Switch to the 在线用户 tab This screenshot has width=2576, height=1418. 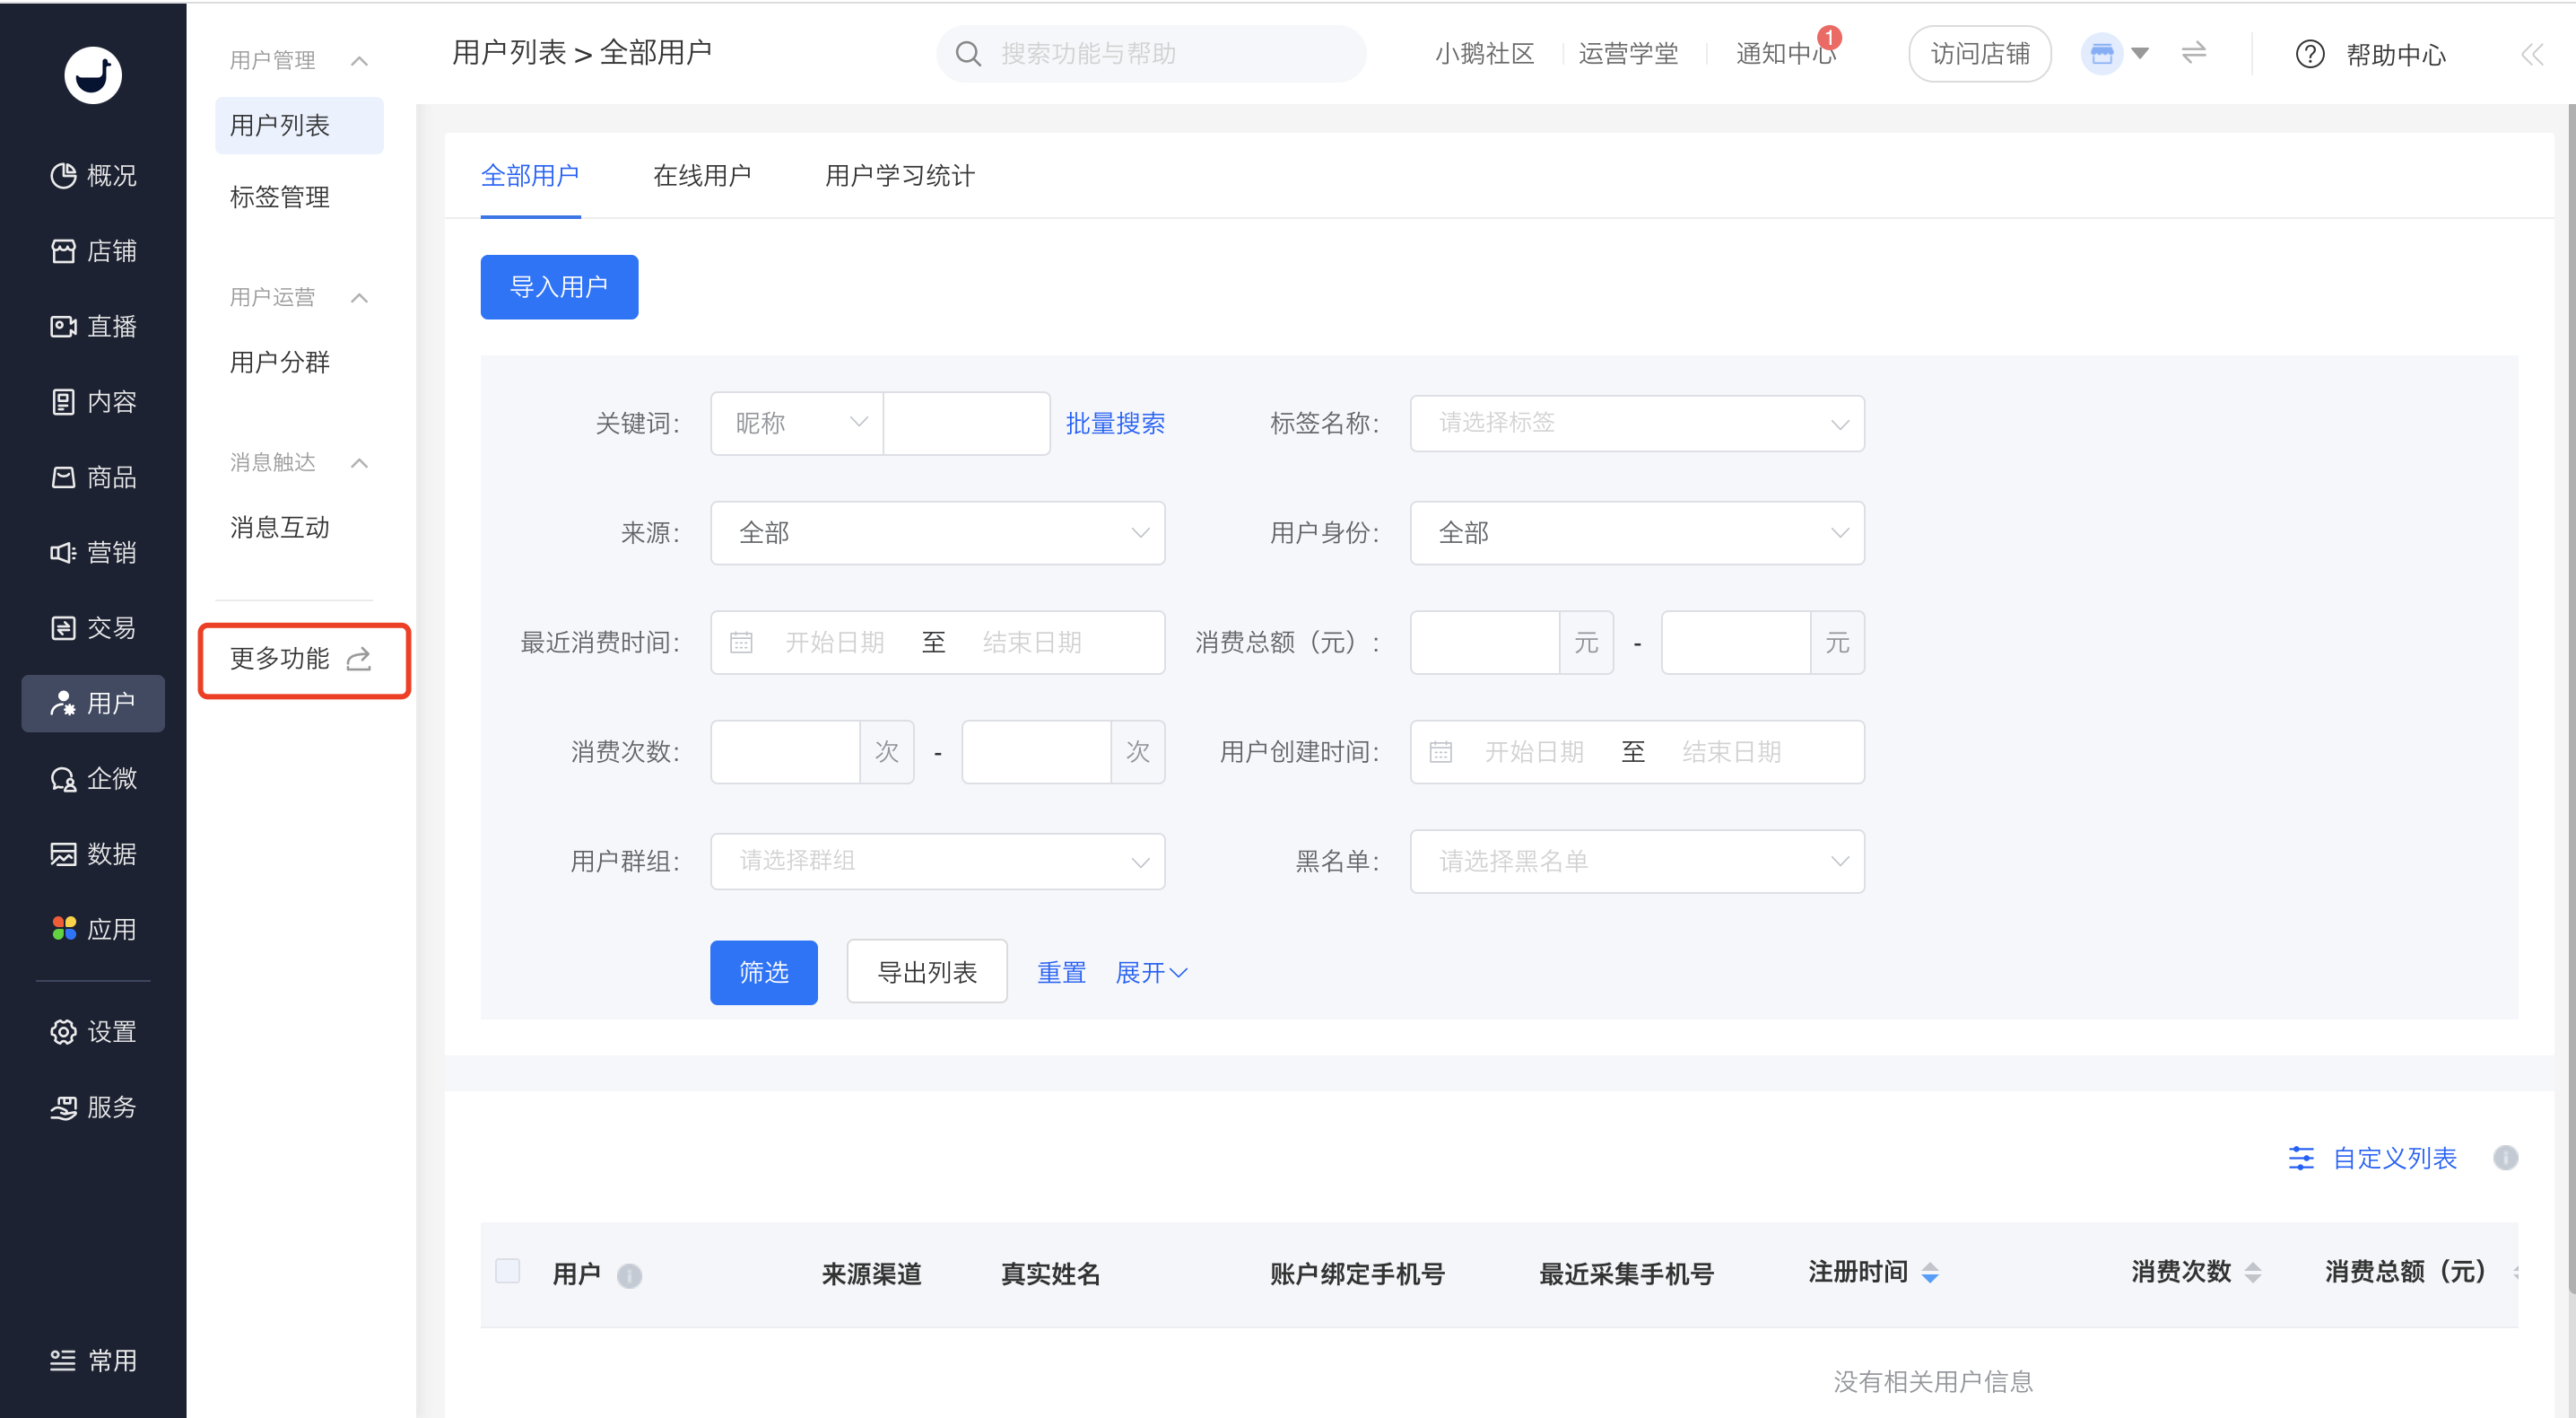[702, 175]
